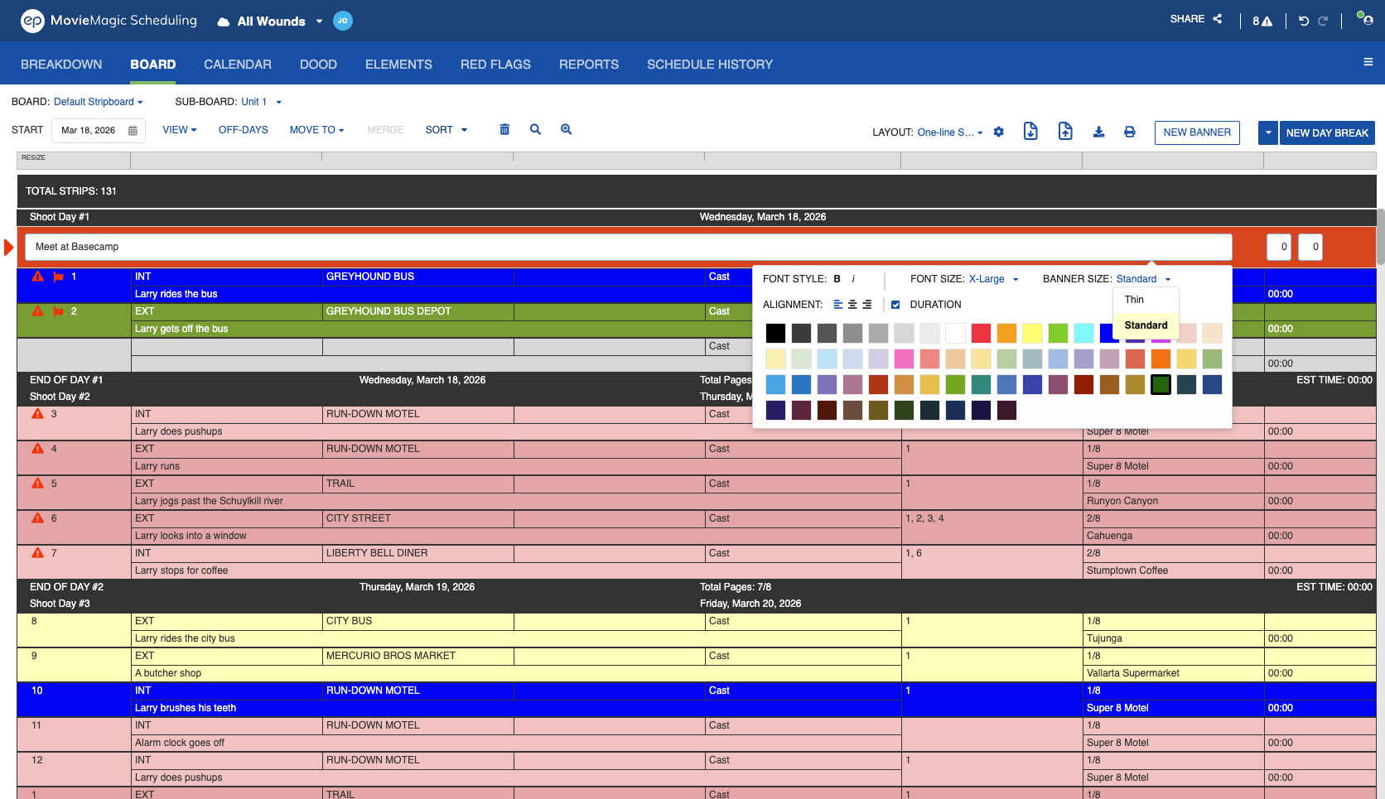Toggle the Duration checkbox

(895, 305)
